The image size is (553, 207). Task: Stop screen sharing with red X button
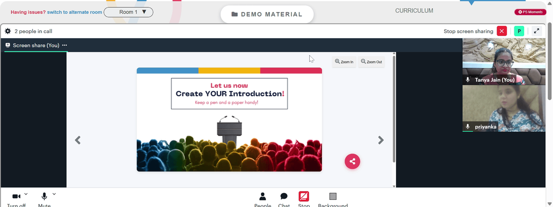point(502,31)
